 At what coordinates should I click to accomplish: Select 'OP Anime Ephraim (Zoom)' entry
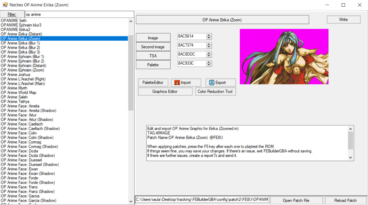[64, 70]
